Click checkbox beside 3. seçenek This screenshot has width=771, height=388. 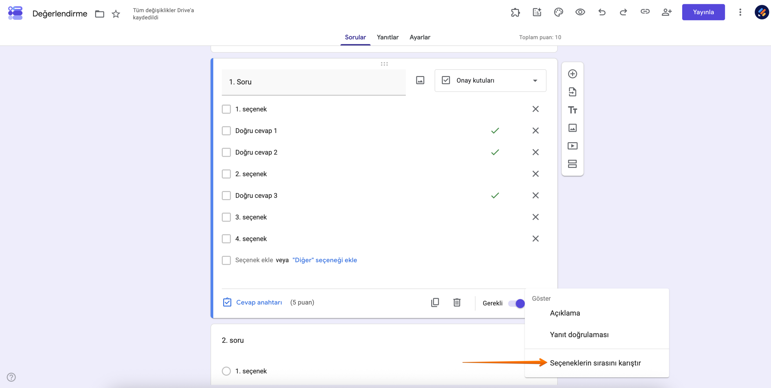point(226,217)
